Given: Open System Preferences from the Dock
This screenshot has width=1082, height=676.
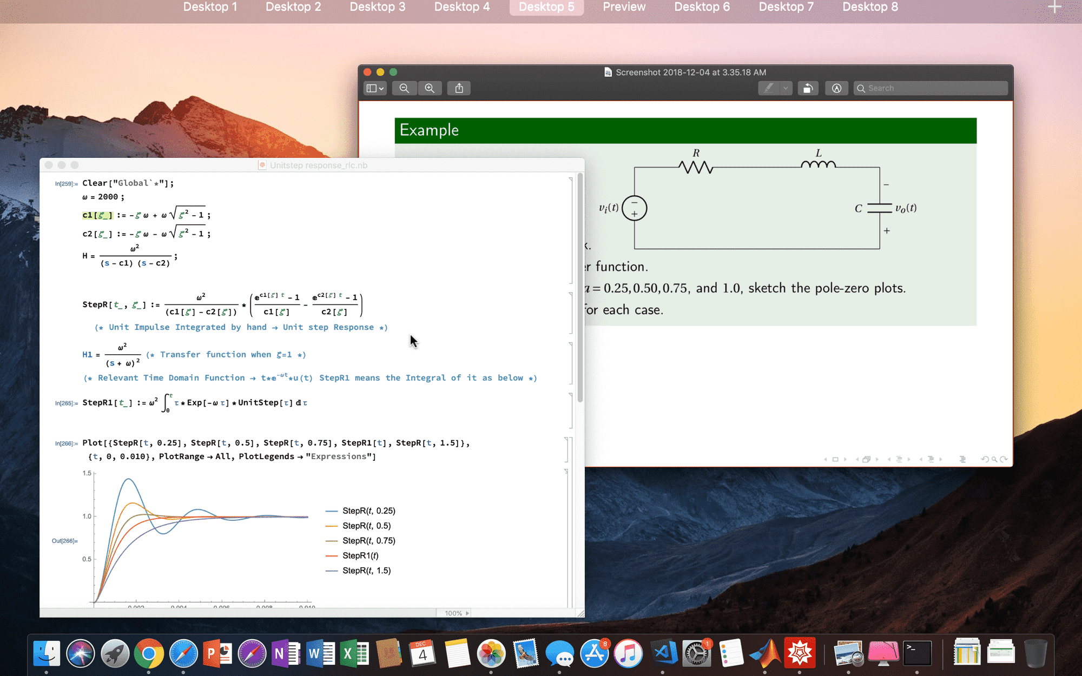Looking at the screenshot, I should pyautogui.click(x=698, y=653).
